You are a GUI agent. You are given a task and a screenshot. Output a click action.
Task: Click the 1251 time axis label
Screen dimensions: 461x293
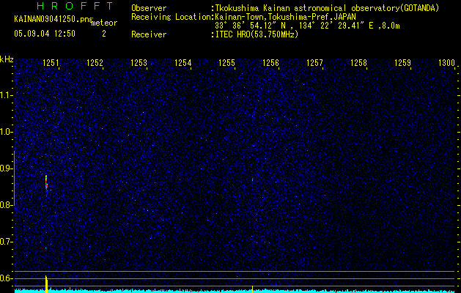pyautogui.click(x=51, y=63)
